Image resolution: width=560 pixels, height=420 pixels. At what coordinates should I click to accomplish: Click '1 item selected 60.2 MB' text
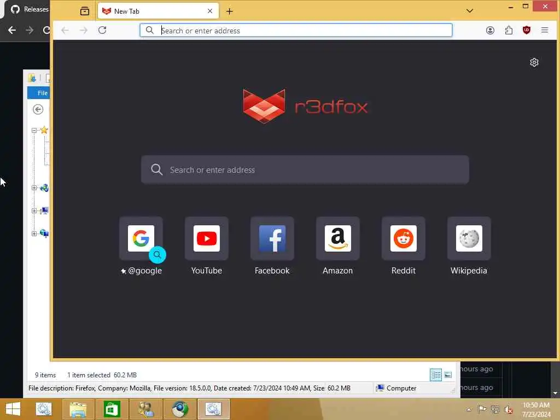pyautogui.click(x=102, y=375)
